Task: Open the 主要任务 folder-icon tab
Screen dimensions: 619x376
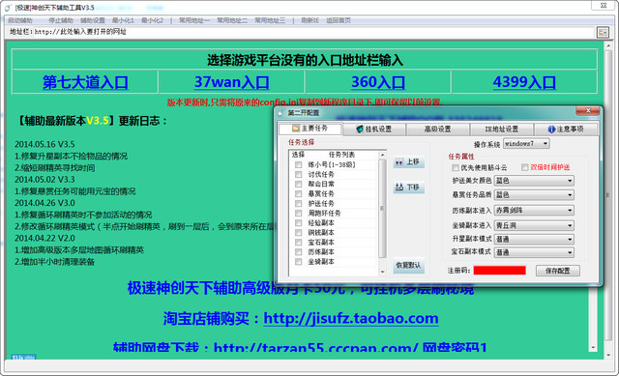Action: click(x=309, y=129)
